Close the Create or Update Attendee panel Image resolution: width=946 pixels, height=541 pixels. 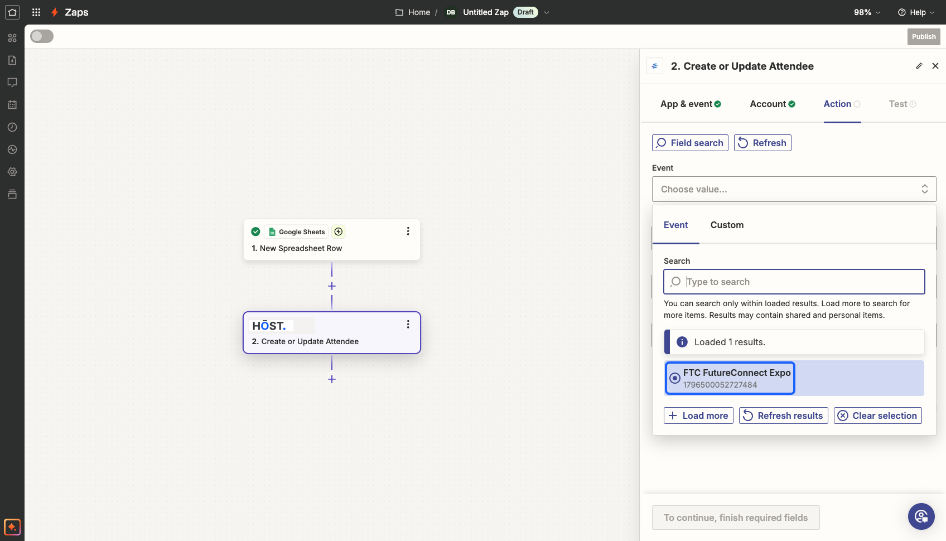coord(935,66)
